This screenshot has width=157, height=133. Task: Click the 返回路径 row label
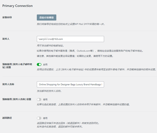7,118
